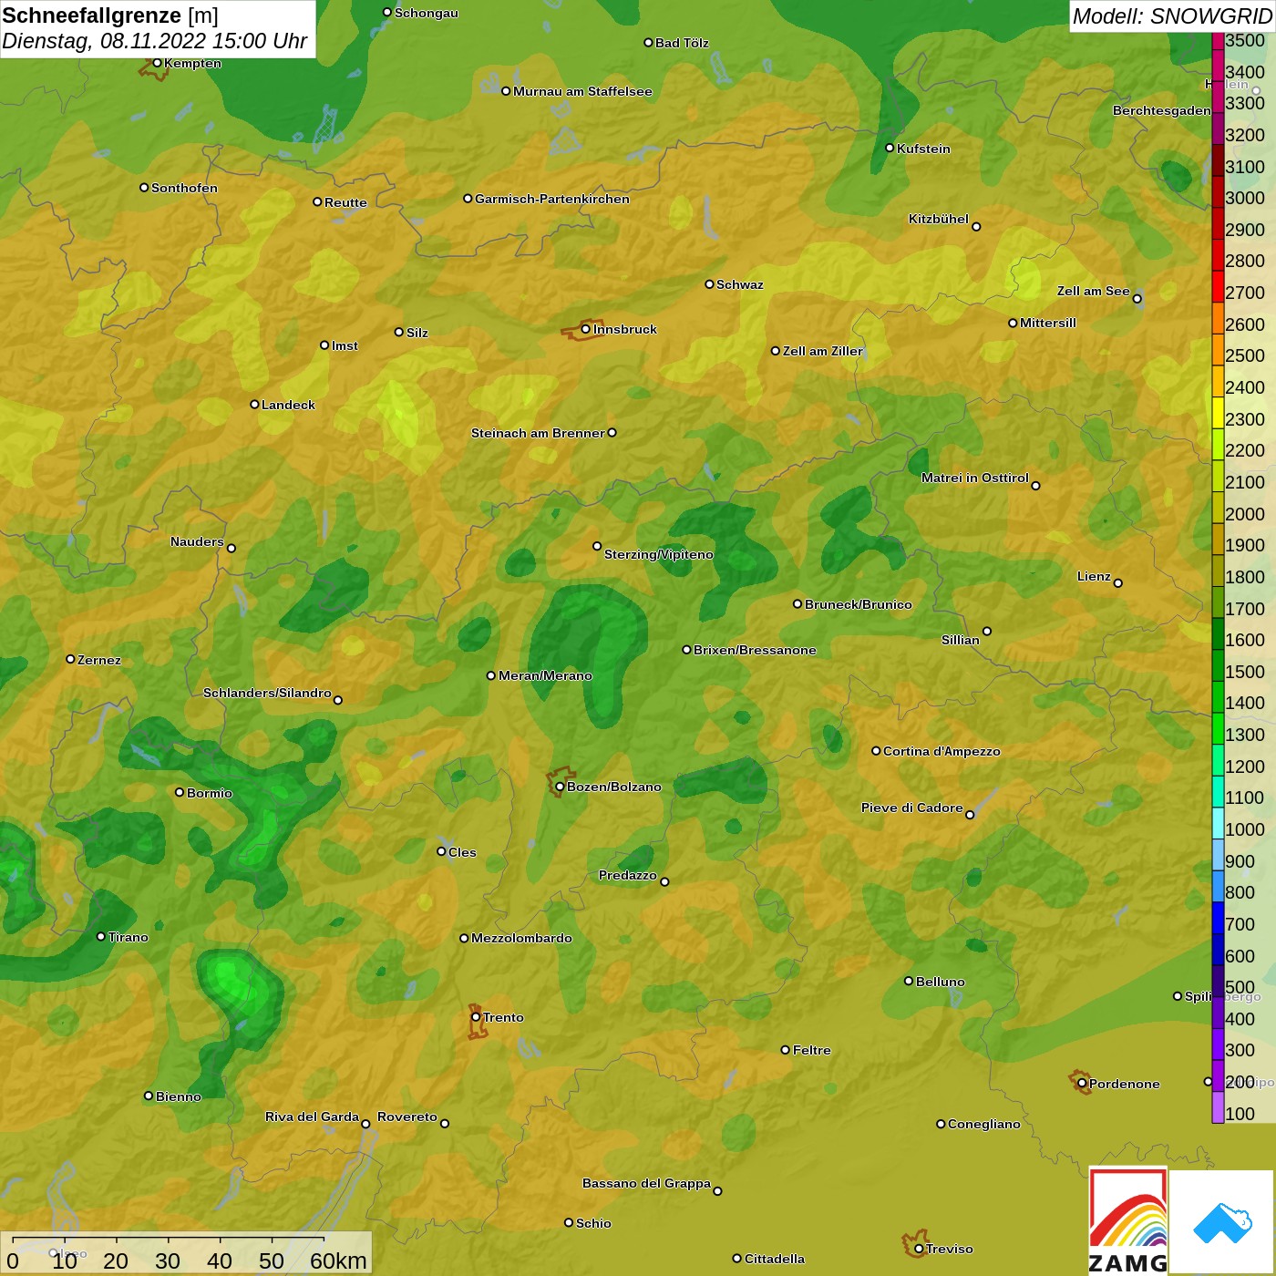Select the Cortina d'Ampezzo marker dot

click(x=876, y=751)
